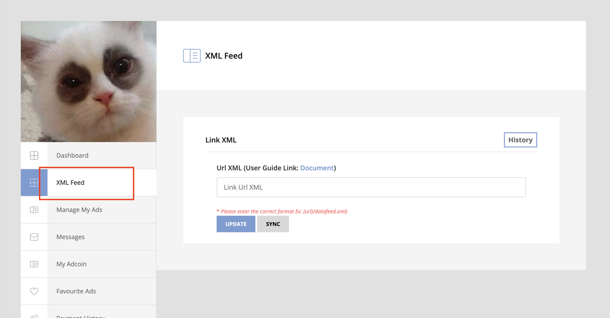
Task: Open Favourite Ads menu label
Action: (76, 291)
